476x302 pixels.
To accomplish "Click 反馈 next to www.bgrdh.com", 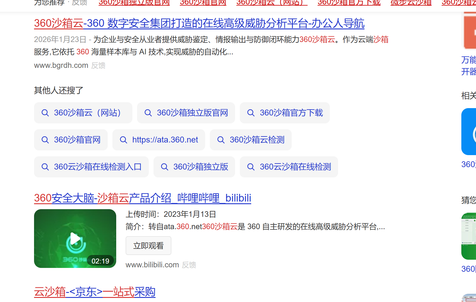I will 98,66.
